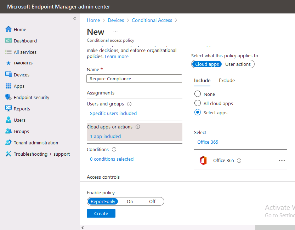The width and height of the screenshot is (295, 230).
Task: Set Enable policy to Off
Action: pos(152,201)
